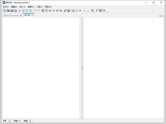Insert a code block with angle brackets icon
This screenshot has height=124, width=166.
pos(54,11)
